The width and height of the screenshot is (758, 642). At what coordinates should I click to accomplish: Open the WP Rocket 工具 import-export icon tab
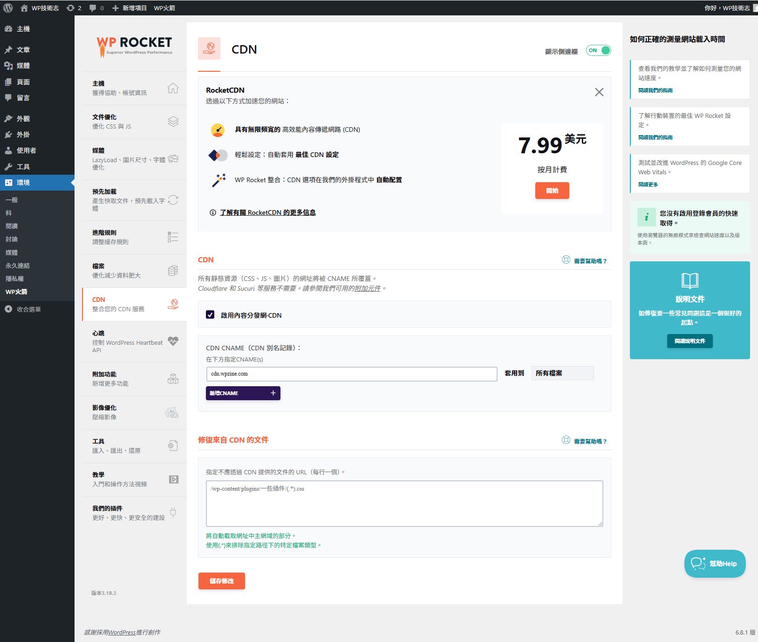(x=173, y=446)
